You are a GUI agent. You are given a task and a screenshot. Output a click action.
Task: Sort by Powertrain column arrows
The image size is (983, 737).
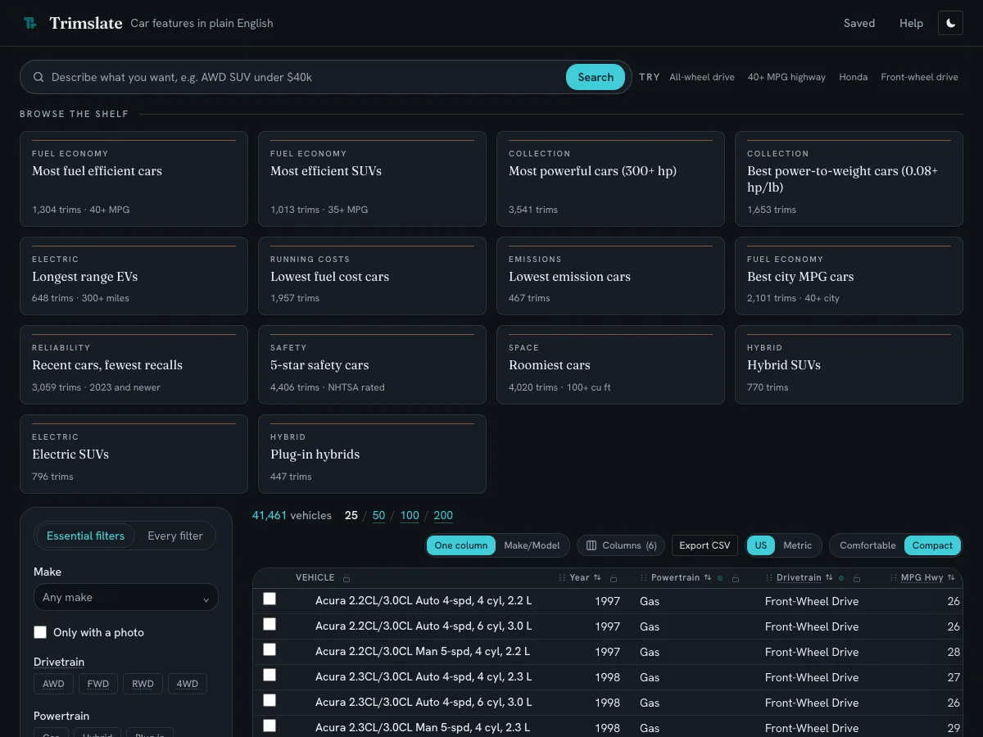point(708,577)
